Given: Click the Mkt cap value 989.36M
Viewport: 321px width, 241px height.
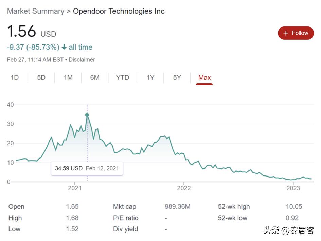Looking at the screenshot, I should (178, 207).
